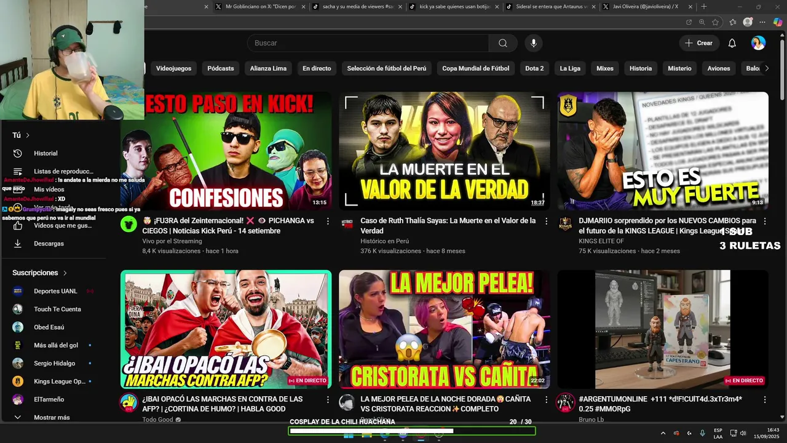This screenshot has height=443, width=787.
Task: Show more category chips with right arrow
Action: [x=766, y=68]
